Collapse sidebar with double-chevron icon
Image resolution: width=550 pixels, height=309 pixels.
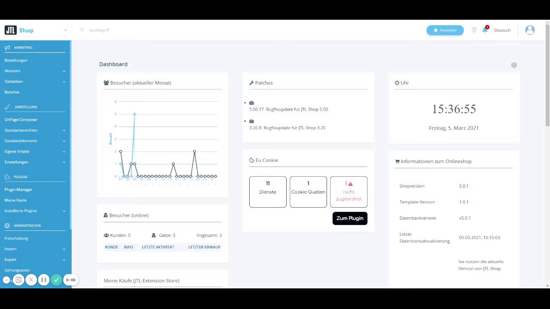click(65, 30)
